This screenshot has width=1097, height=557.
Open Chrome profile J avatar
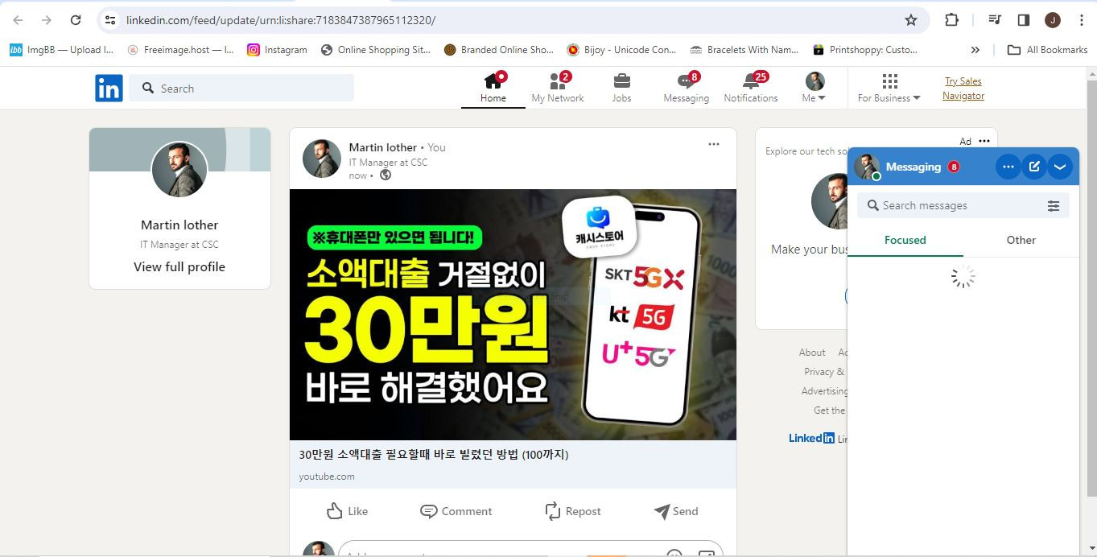click(x=1053, y=20)
